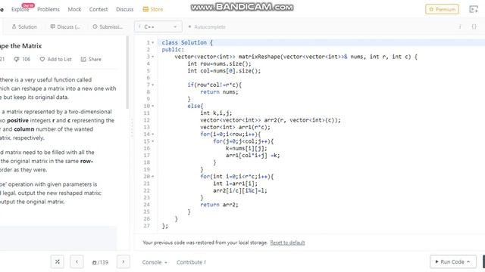This screenshot has height=272, width=485.
Task: Click the code line 'return nums;'
Action: (x=219, y=92)
